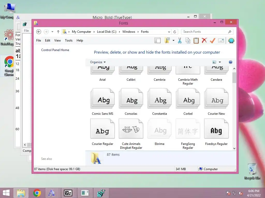
Task: Click the orange checkmark Properties icon
Action: [213, 40]
